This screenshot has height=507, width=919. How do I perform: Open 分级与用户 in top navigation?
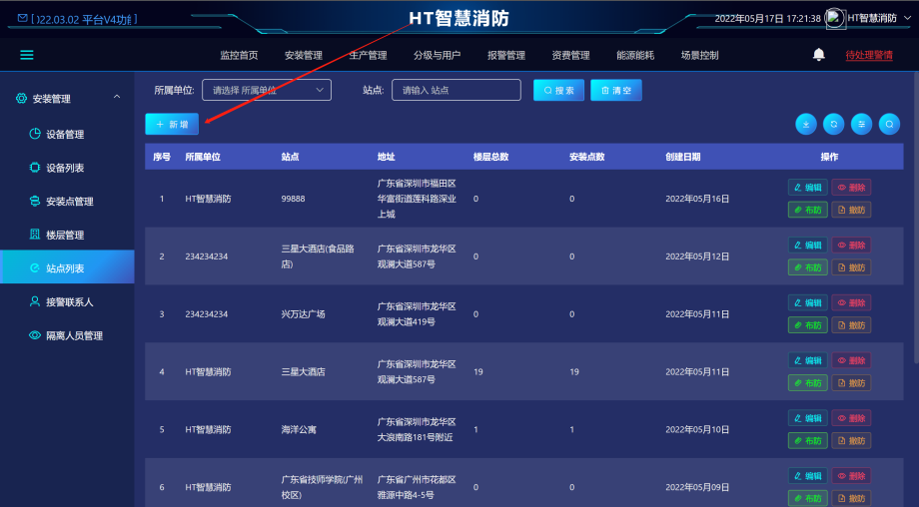point(438,55)
